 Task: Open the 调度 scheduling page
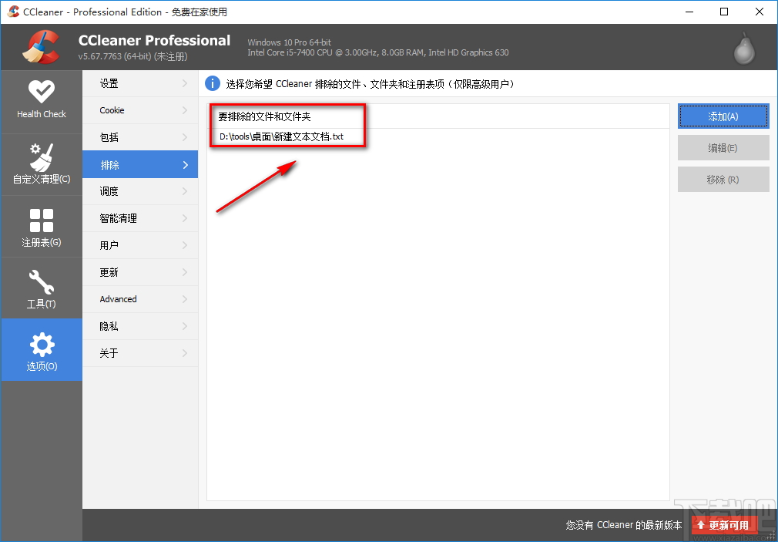(140, 191)
